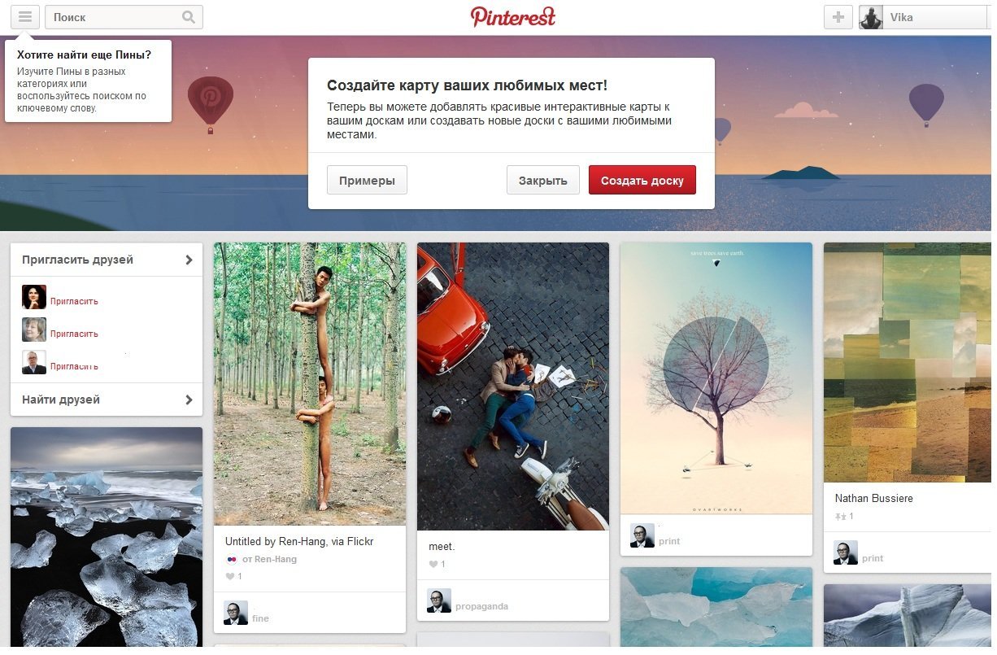Click the search magnifier icon

[189, 17]
